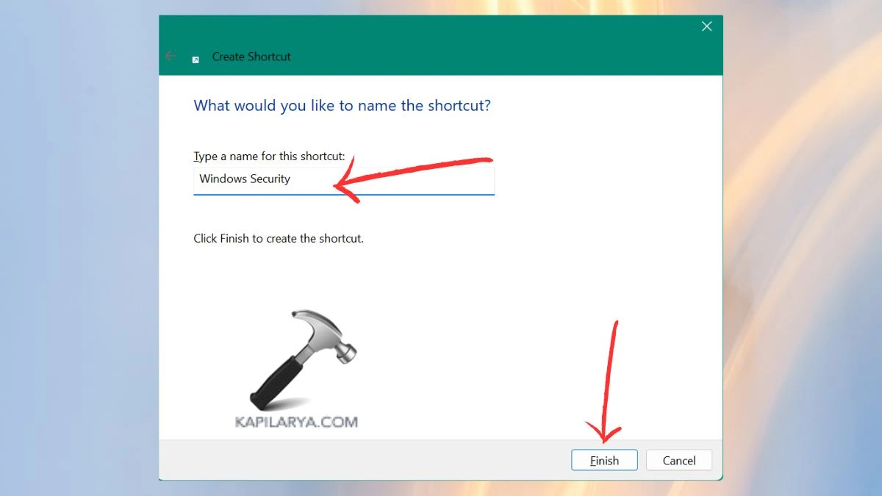This screenshot has width=882, height=496.
Task: Click the Create Shortcut title icon
Action: point(196,60)
